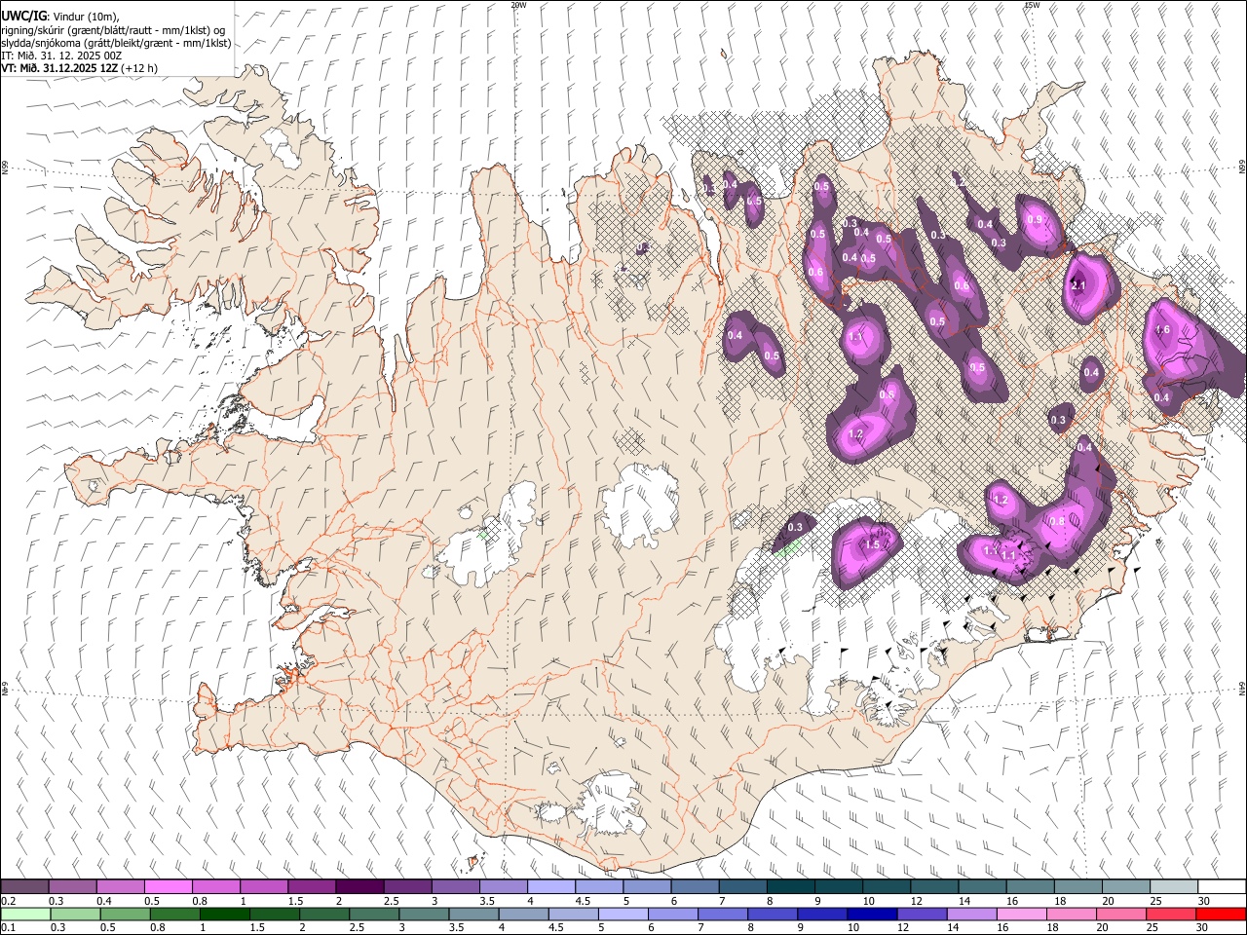Screen dimensions: 1247x935
Task: Click the 'rigning/skúrir' legend description line
Action: pyautogui.click(x=113, y=29)
